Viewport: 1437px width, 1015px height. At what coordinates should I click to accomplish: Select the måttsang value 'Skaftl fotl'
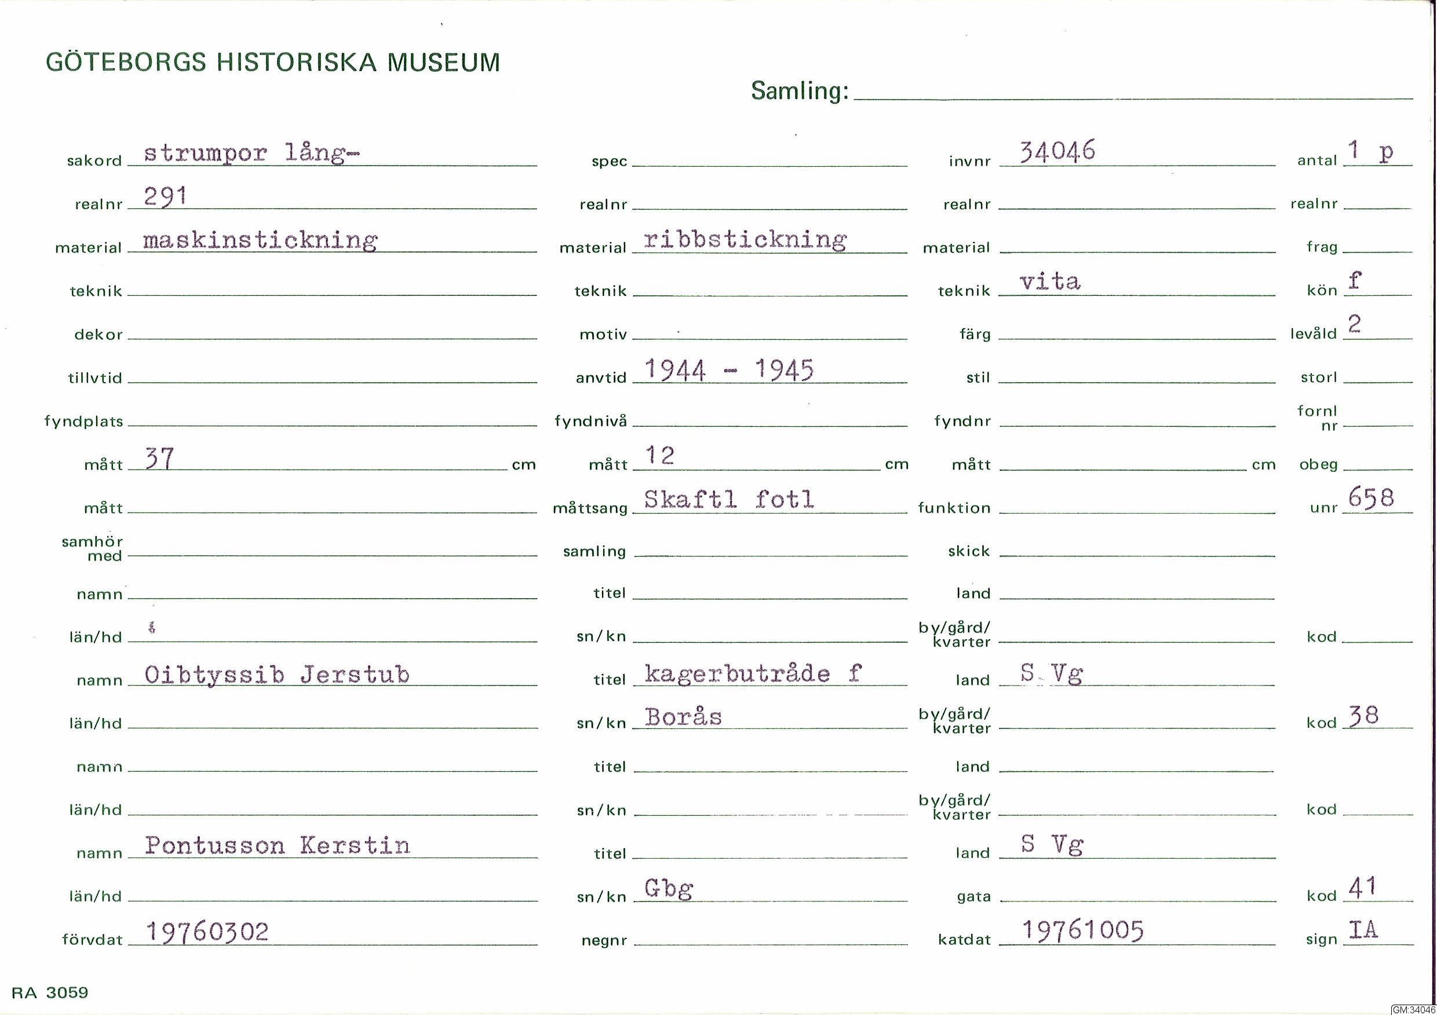(x=729, y=499)
